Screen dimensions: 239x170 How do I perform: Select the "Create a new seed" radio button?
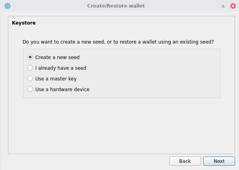tap(30, 57)
